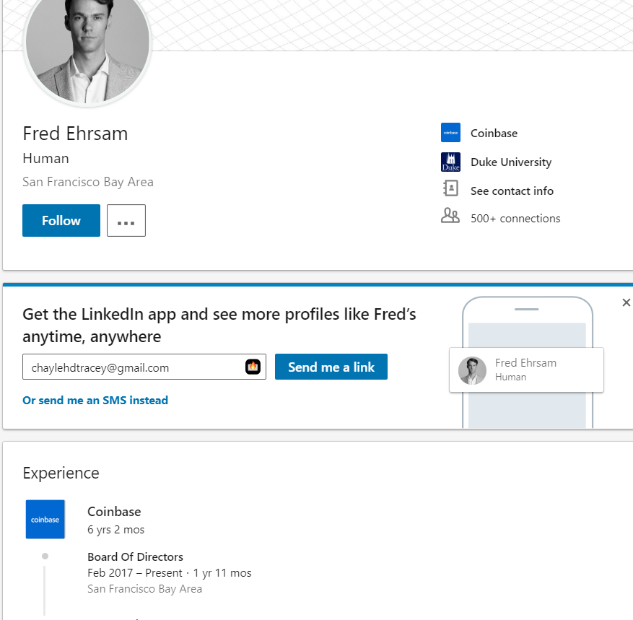Open See contact info link
This screenshot has height=620, width=633.
[512, 191]
